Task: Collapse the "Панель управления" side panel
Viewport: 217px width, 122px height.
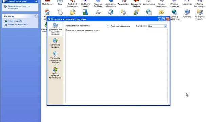Action: [36, 1]
